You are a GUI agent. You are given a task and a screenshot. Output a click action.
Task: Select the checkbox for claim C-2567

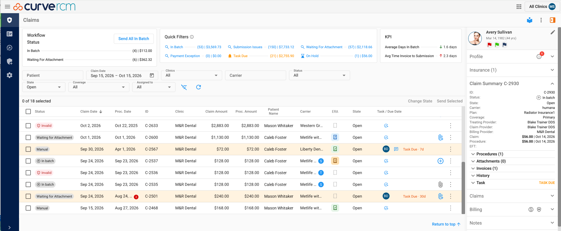28,149
